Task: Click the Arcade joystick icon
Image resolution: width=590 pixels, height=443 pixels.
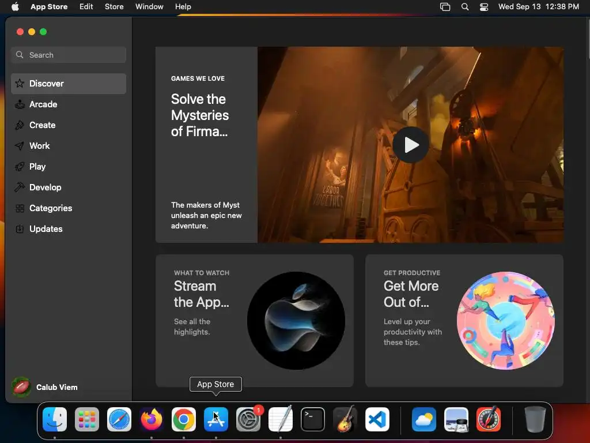Action: point(20,104)
